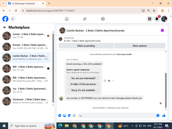Click the chat messages scrollbar

pyautogui.click(x=166, y=90)
